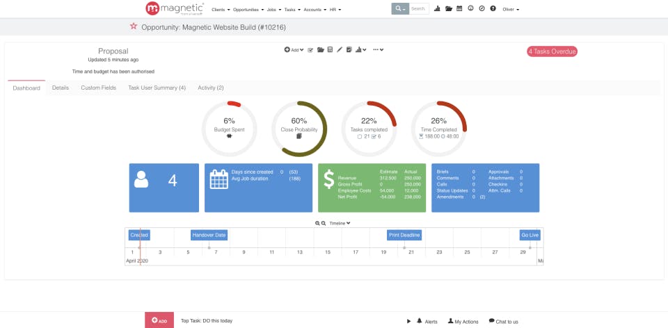Click the favourite star next to Opportunity title
668x328 pixels.
point(134,26)
